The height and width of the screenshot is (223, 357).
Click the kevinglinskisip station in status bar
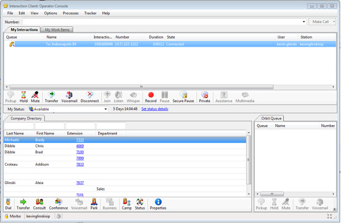pos(38,216)
